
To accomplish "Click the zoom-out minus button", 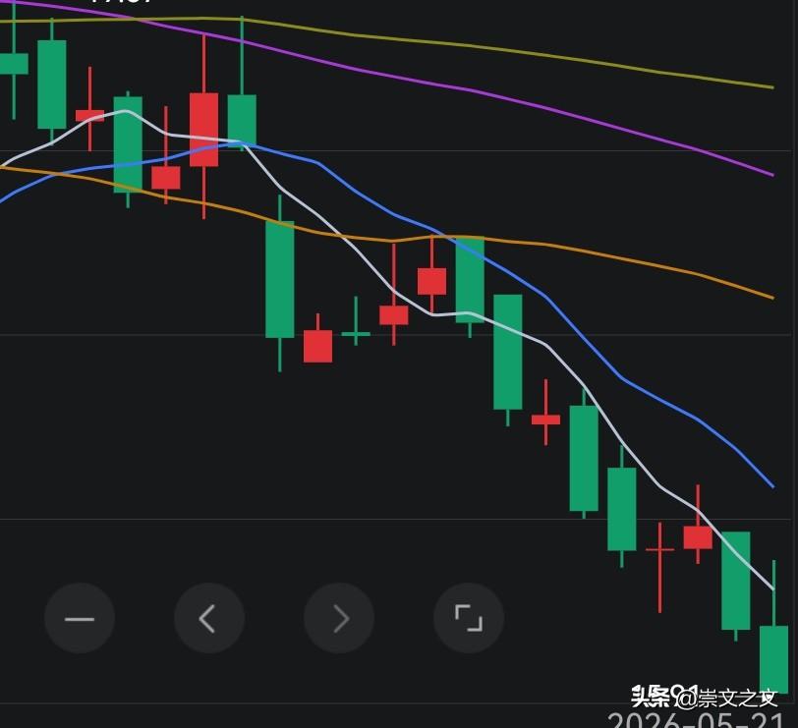I will point(80,619).
